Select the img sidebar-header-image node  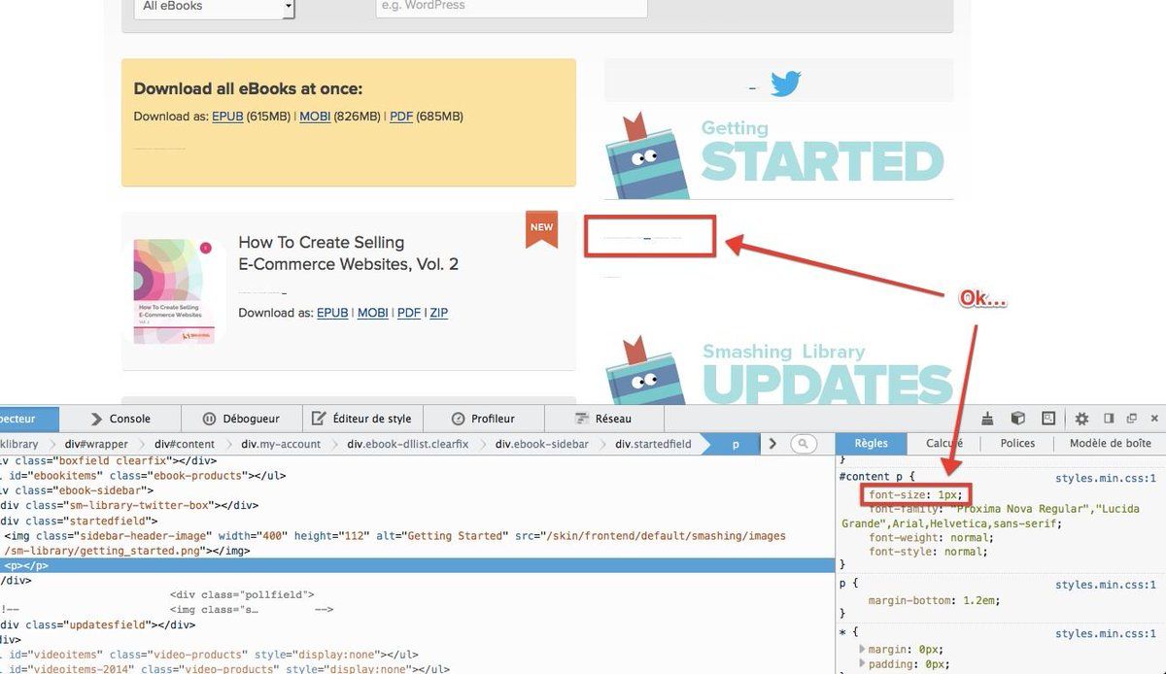point(394,543)
